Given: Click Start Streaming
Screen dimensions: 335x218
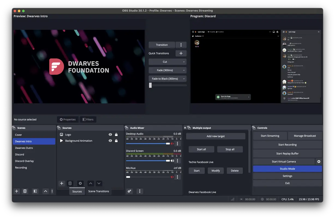Looking at the screenshot, I should pyautogui.click(x=270, y=136).
